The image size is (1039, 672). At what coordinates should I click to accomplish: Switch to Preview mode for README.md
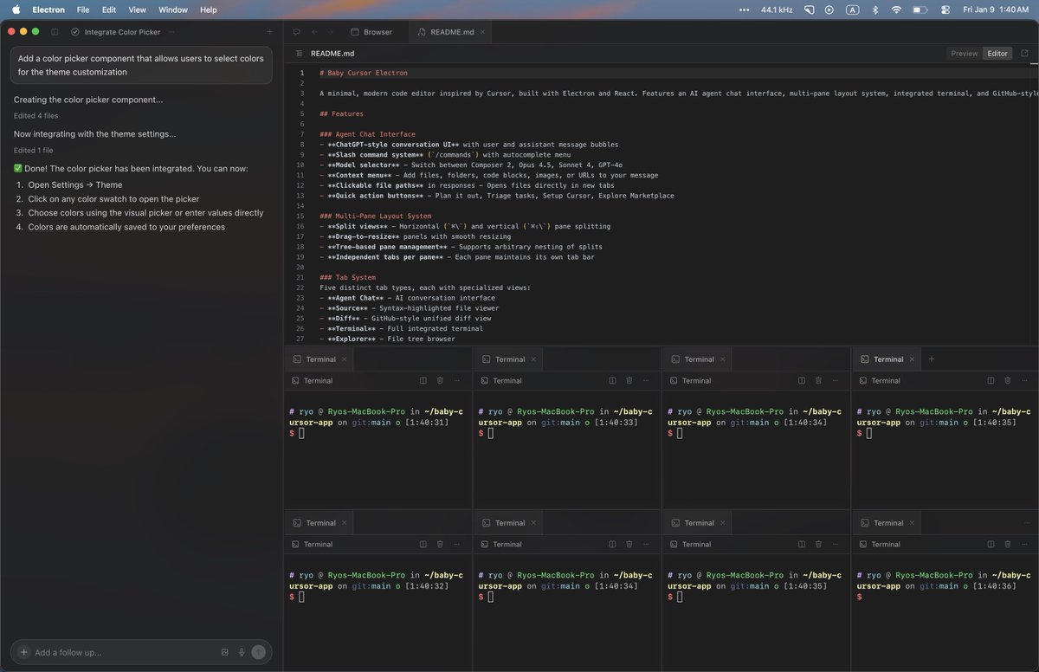point(964,54)
